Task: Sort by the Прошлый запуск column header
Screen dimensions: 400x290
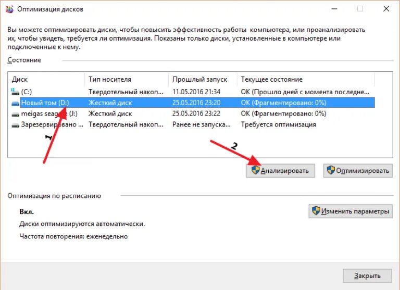Action: pyautogui.click(x=203, y=79)
